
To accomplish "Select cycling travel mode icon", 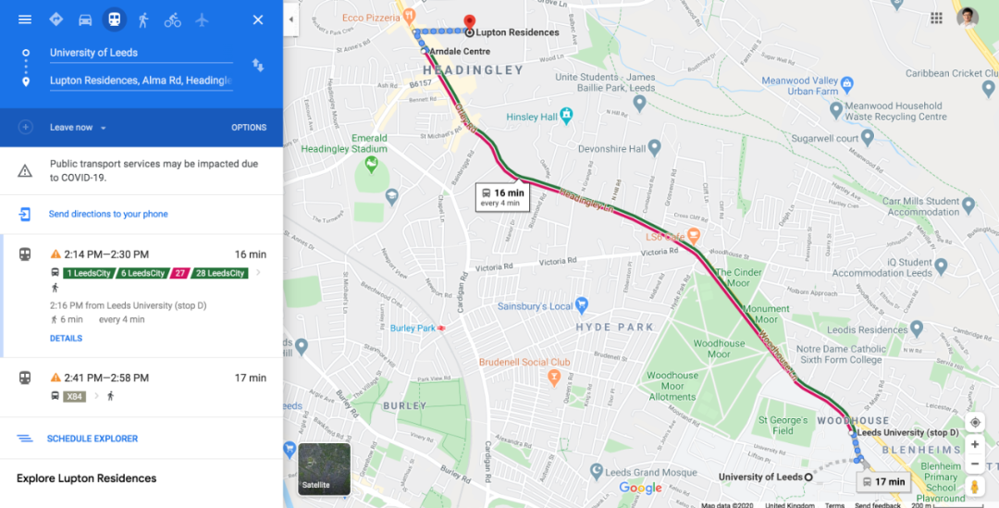I will coord(173,19).
